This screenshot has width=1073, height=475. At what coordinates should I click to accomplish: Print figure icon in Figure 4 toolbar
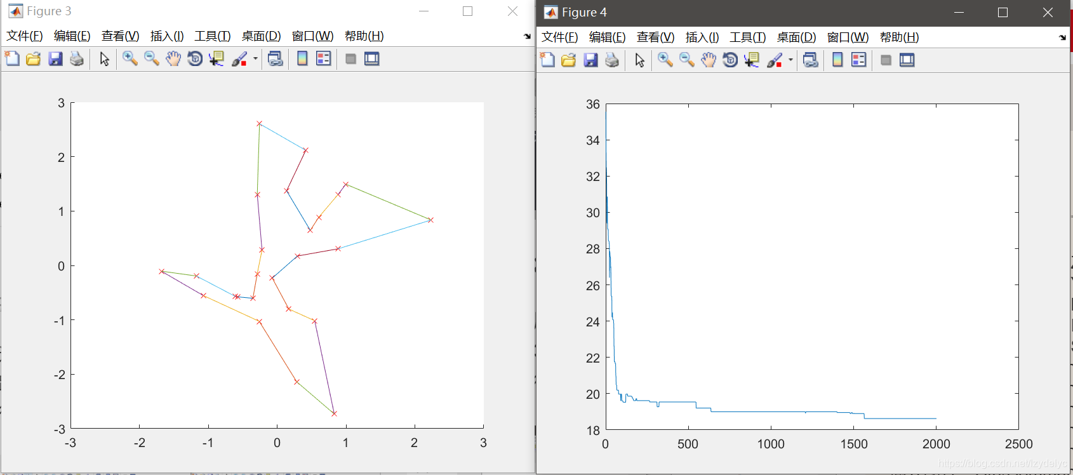click(612, 60)
